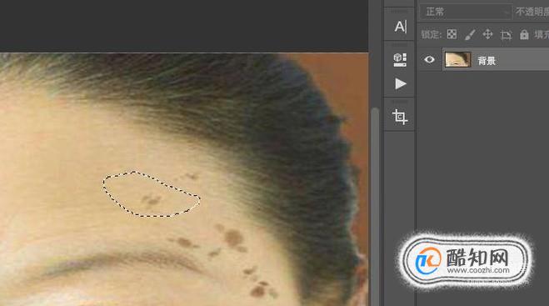Click the 填充 fill label
Viewport: 549px width, 306px height.
tap(542, 34)
